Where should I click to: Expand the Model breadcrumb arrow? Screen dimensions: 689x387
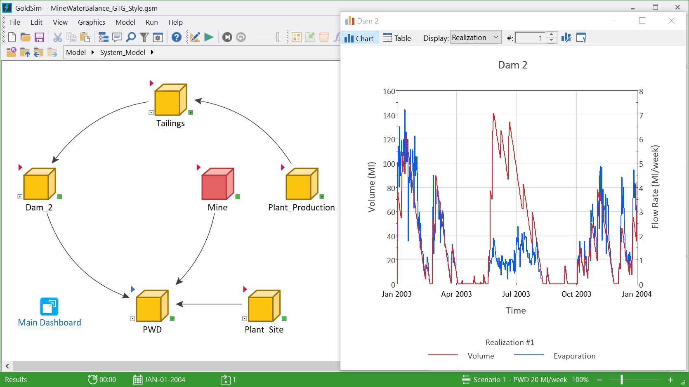pyautogui.click(x=93, y=52)
